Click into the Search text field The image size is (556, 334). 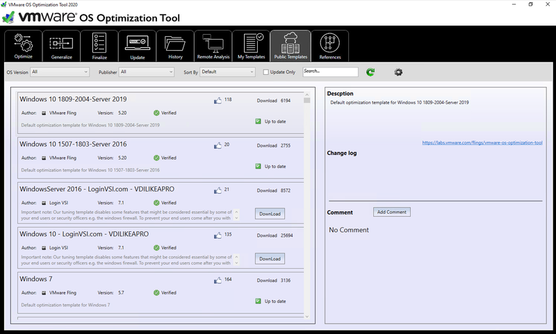330,72
